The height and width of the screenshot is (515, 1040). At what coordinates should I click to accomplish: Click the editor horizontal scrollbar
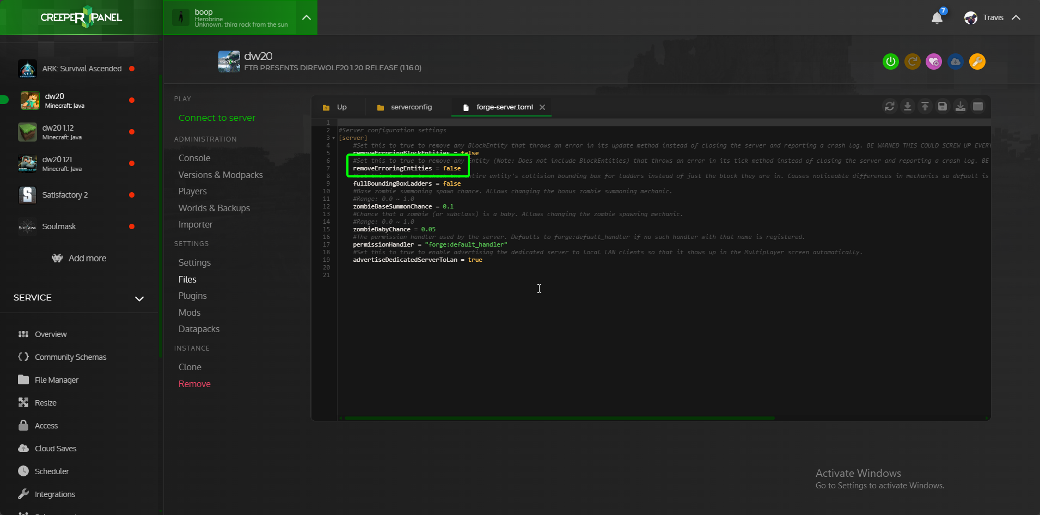(559, 418)
